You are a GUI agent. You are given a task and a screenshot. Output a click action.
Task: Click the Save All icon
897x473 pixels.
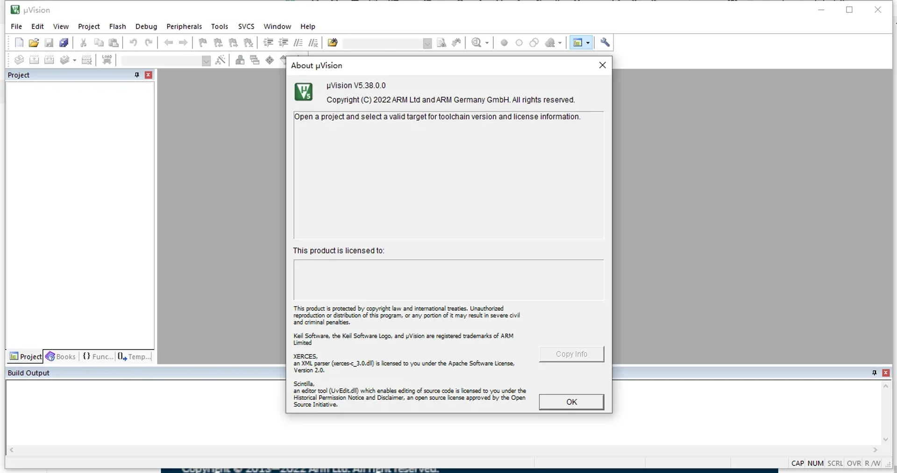[x=64, y=43]
